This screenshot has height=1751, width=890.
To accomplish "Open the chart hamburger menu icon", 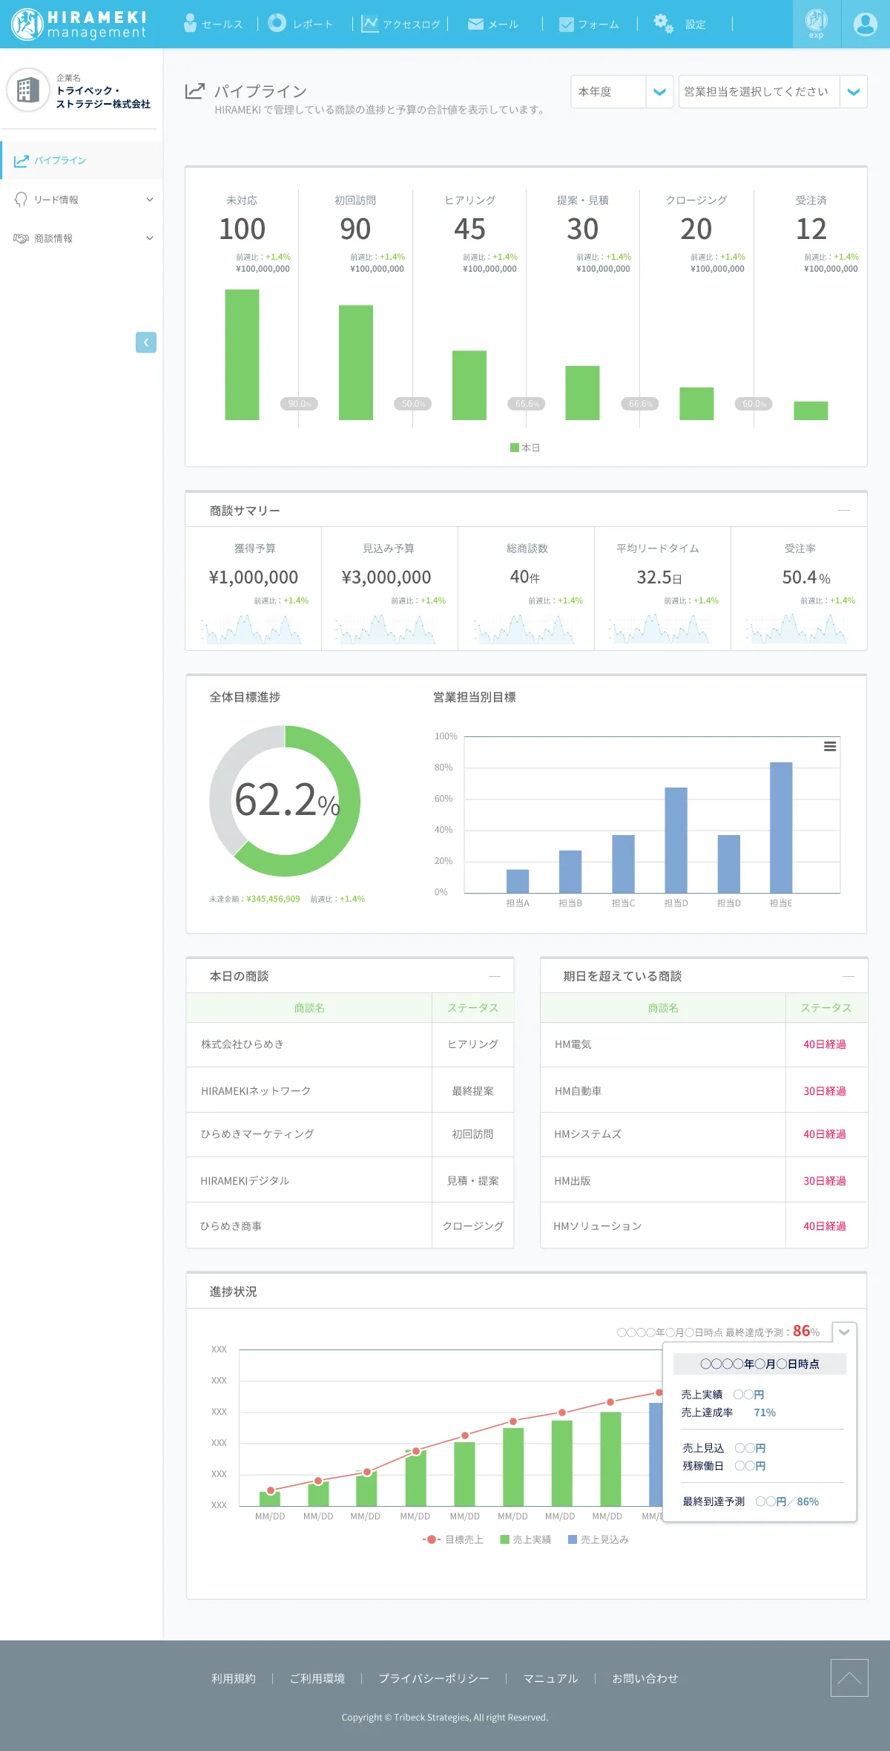I will tap(830, 747).
